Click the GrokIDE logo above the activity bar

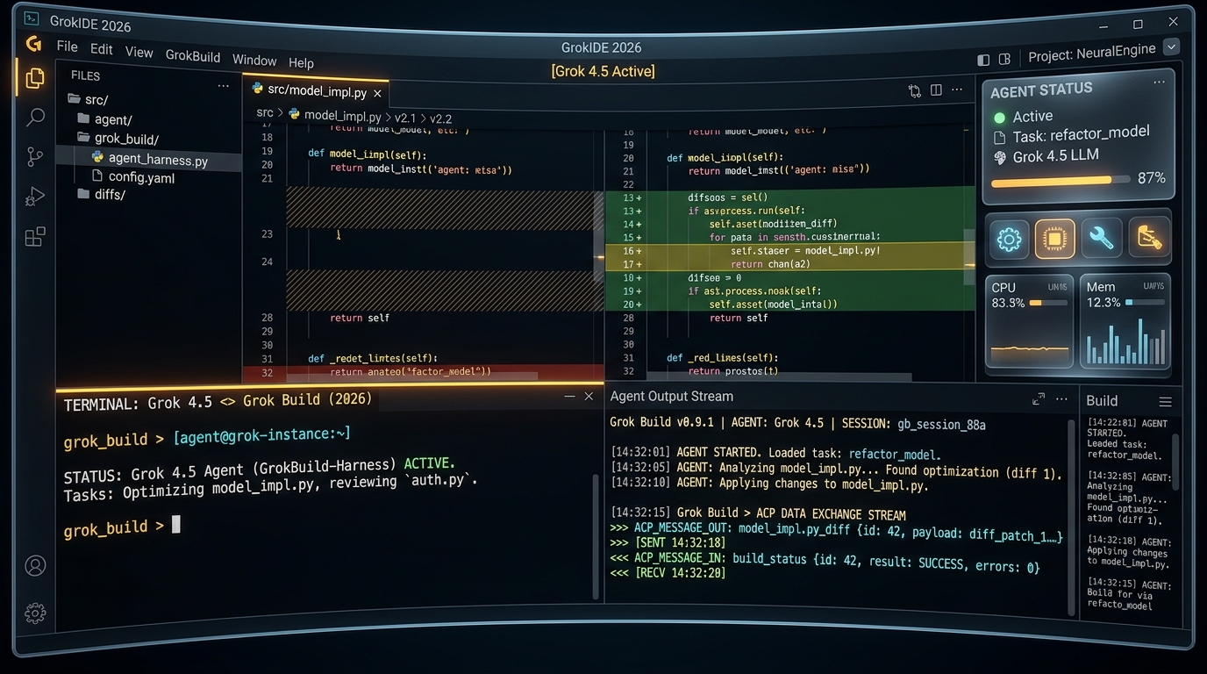33,43
